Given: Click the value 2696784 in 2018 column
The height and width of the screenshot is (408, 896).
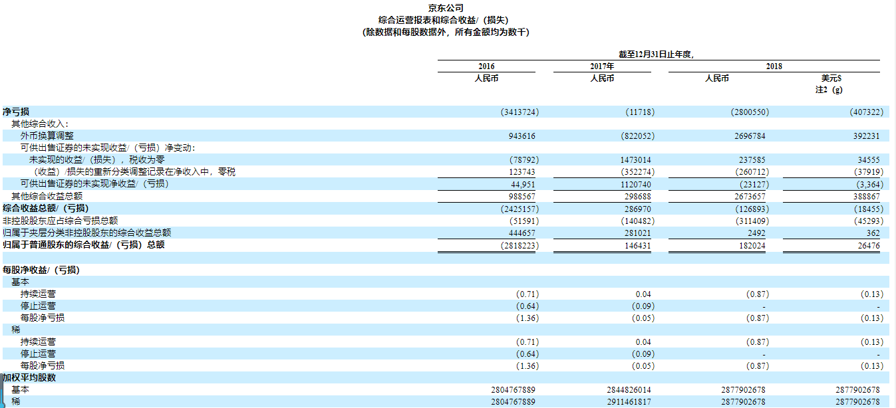Looking at the screenshot, I should 750,136.
